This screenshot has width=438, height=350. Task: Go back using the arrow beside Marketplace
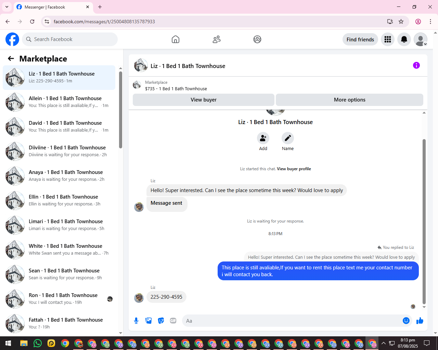[x=11, y=58]
